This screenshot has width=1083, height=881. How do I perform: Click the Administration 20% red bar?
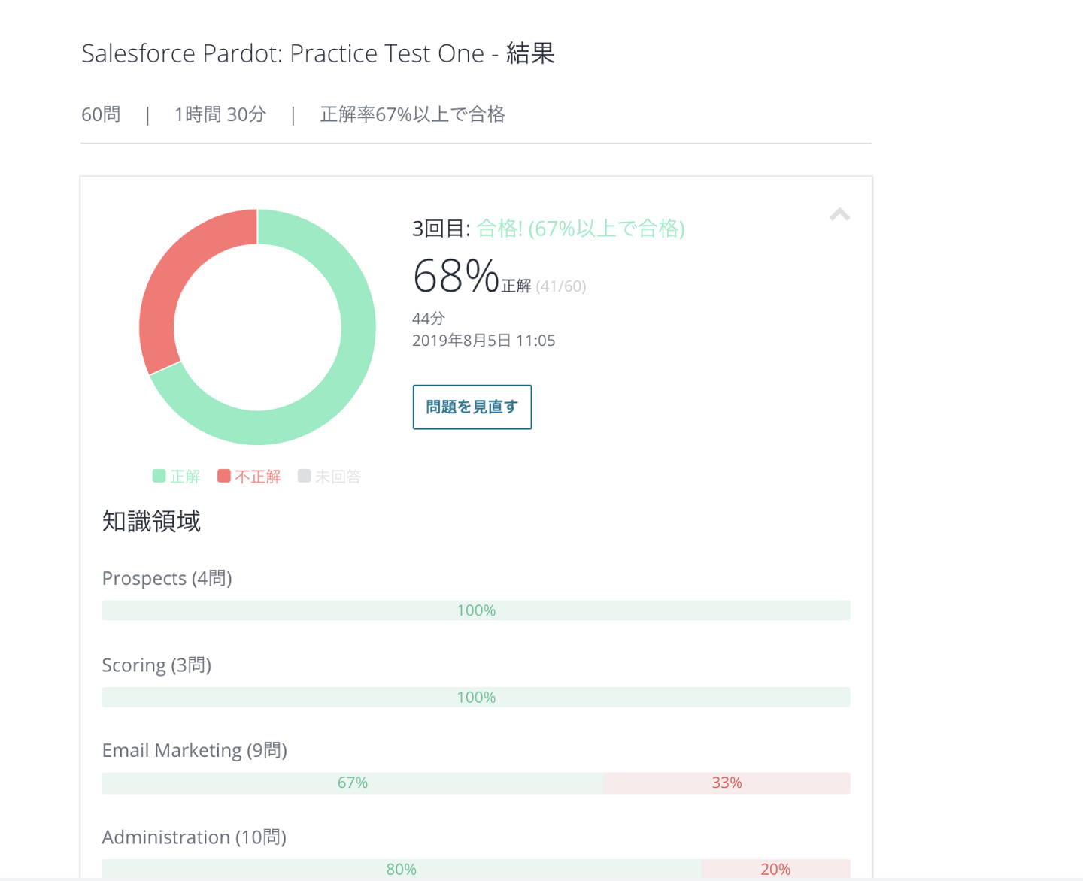[x=775, y=869]
